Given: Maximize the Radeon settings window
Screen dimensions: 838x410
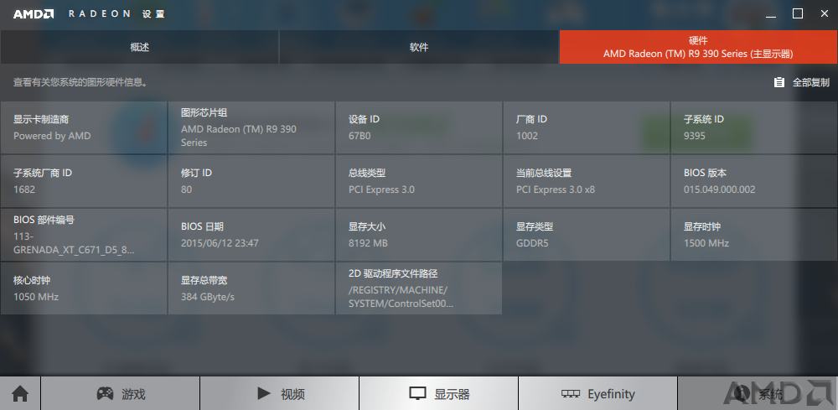Looking at the screenshot, I should point(798,14).
